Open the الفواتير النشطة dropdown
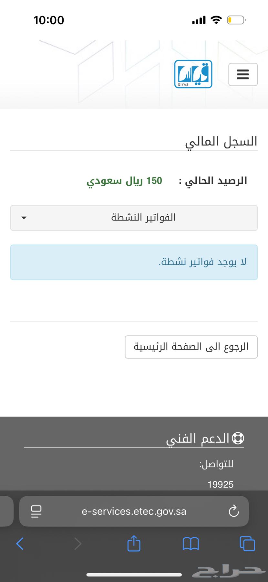 click(x=134, y=218)
